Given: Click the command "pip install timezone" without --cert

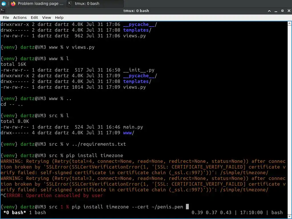Looking at the screenshot, I should coord(95,155).
